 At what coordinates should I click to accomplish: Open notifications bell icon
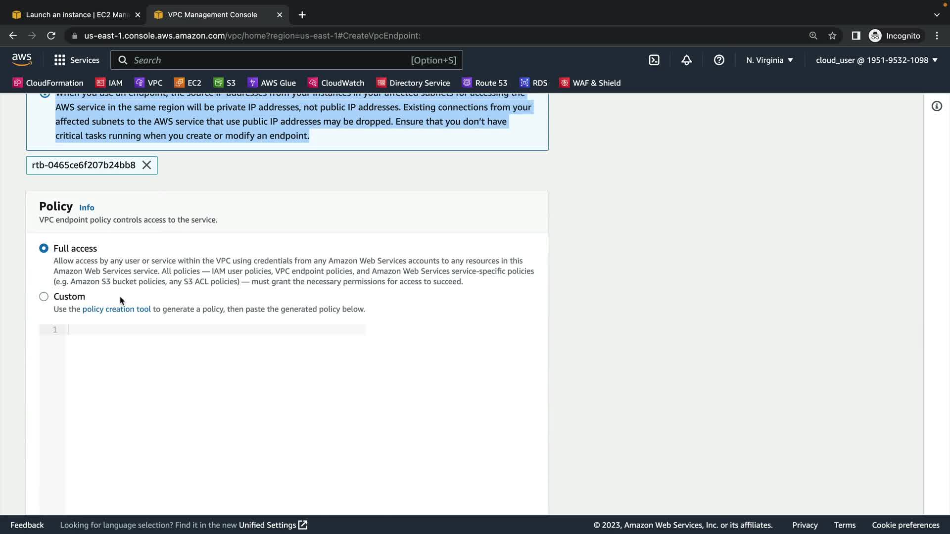pos(686,60)
